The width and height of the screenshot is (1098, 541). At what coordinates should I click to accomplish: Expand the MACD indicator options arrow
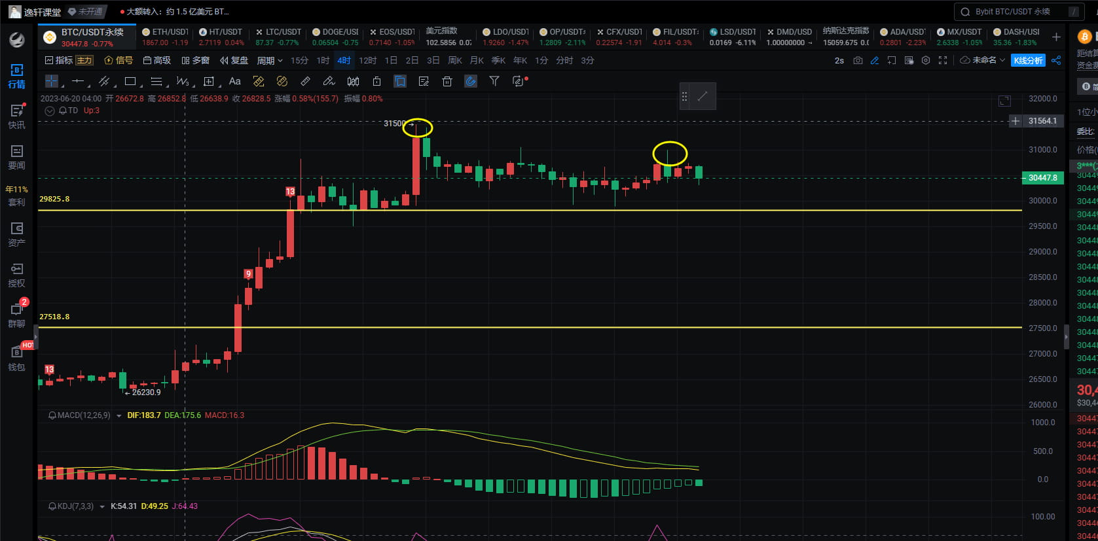coord(119,415)
